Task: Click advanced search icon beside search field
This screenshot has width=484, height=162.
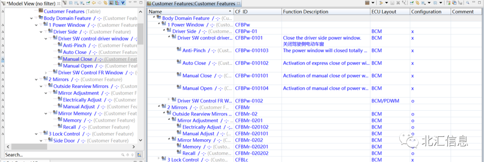Action: (x=139, y=155)
